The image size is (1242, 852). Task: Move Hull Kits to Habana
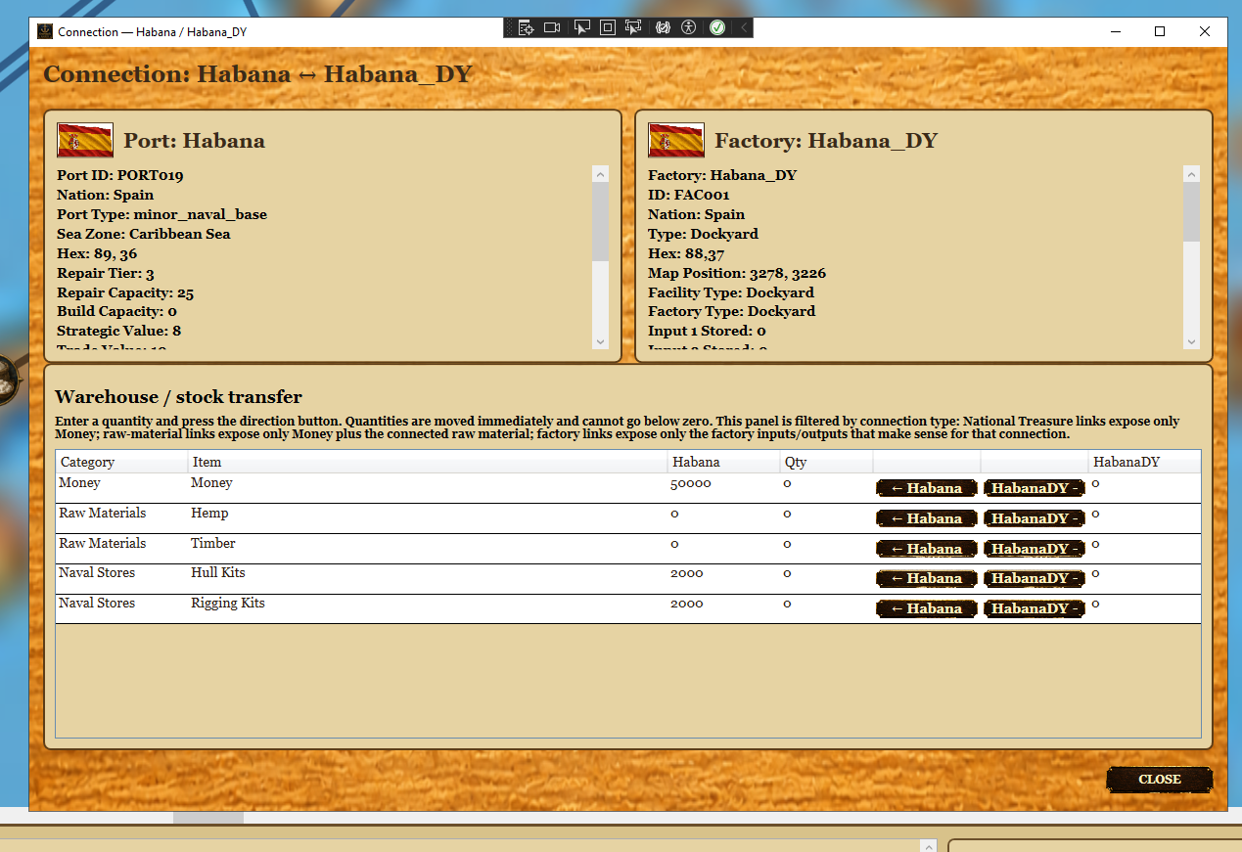(x=926, y=578)
